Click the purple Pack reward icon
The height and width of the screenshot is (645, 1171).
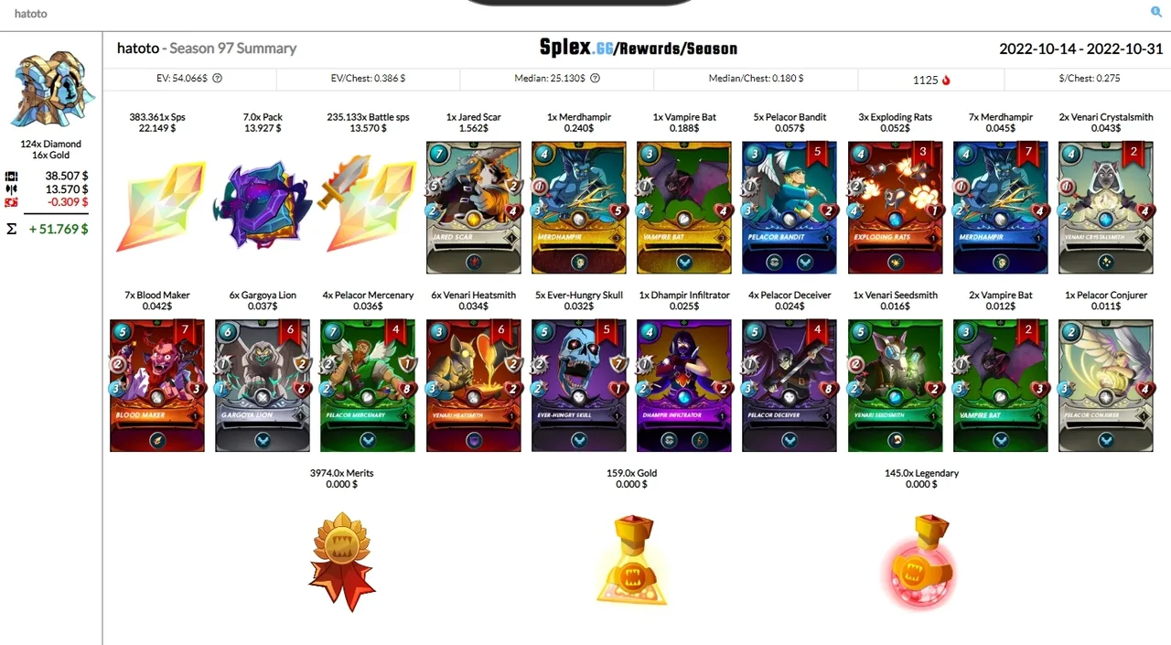(263, 205)
